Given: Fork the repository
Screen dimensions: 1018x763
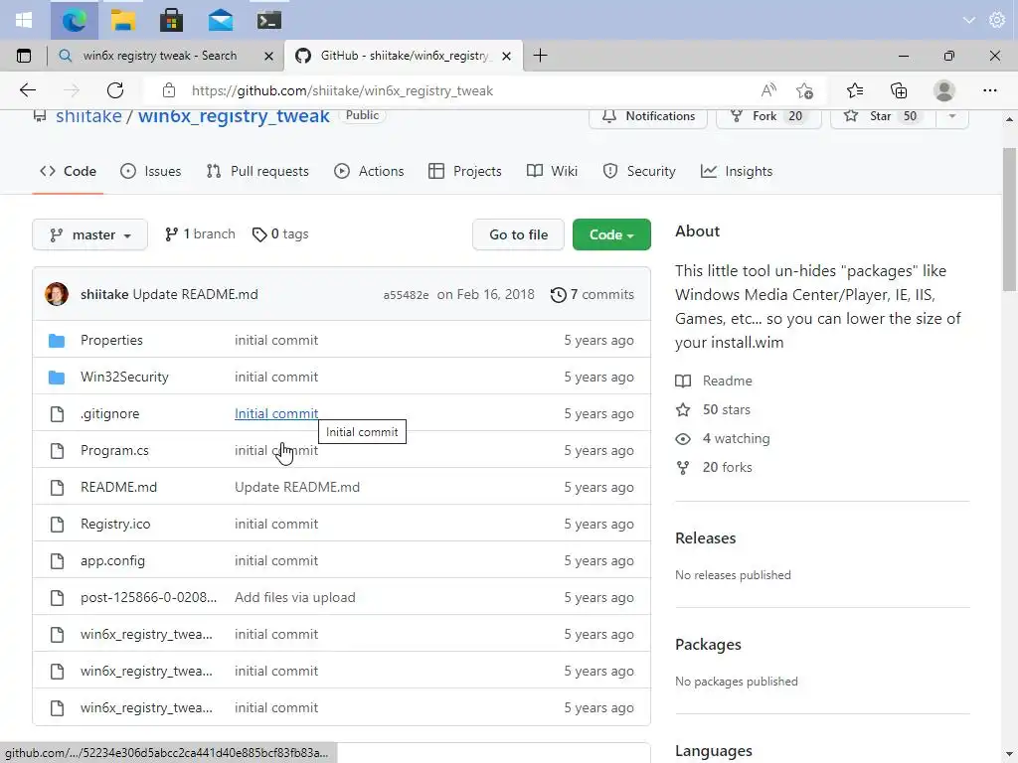Looking at the screenshot, I should 768,116.
